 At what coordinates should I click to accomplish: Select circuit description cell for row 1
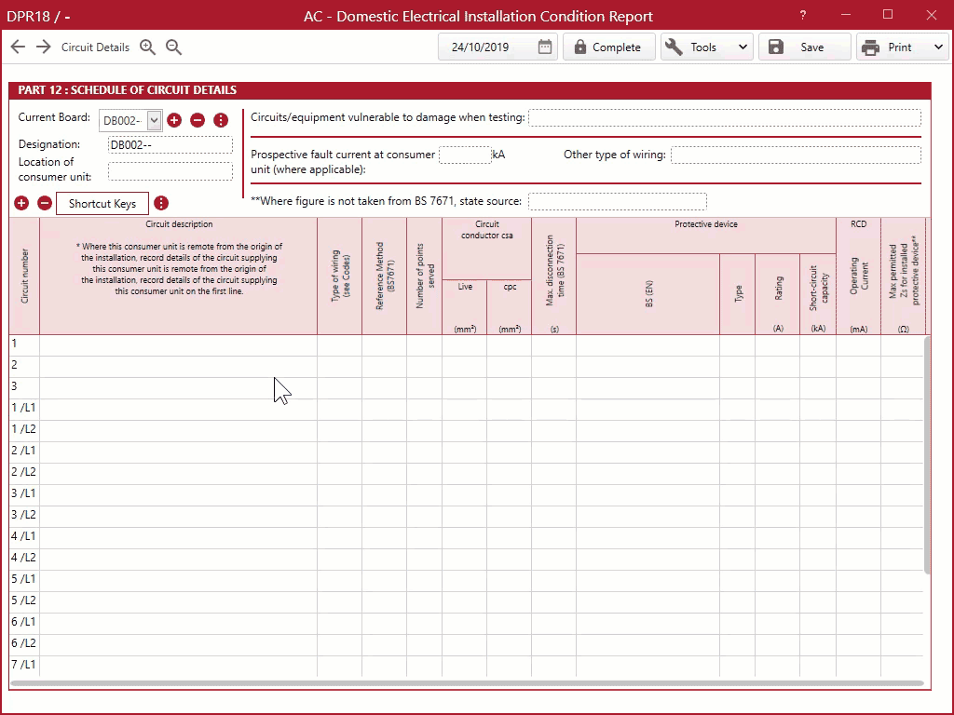178,344
